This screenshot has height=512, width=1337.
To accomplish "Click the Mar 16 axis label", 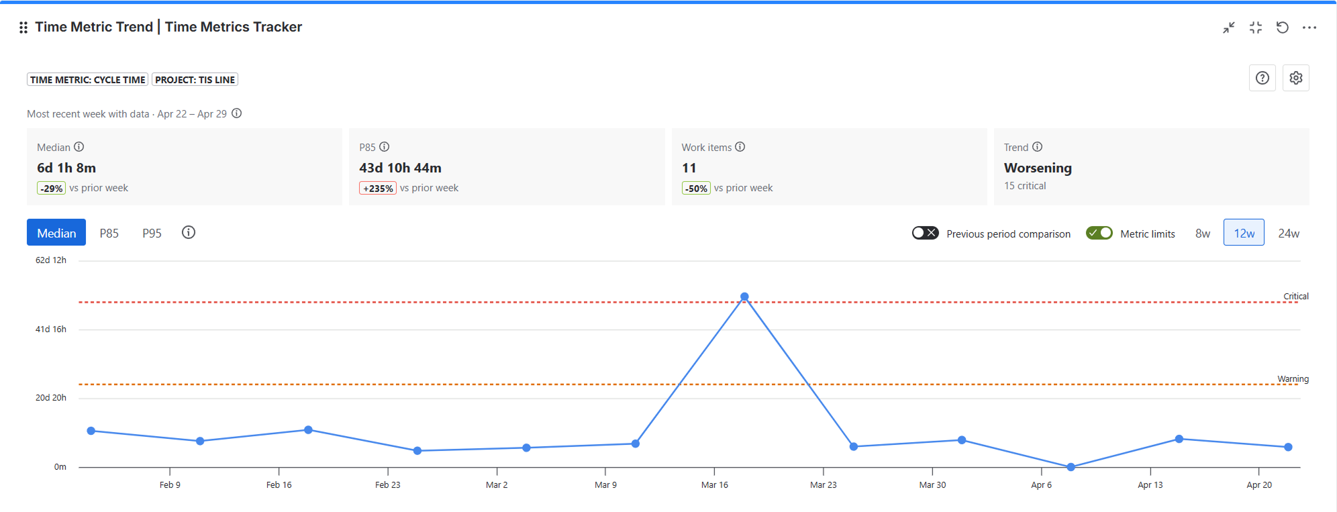I will tap(715, 484).
